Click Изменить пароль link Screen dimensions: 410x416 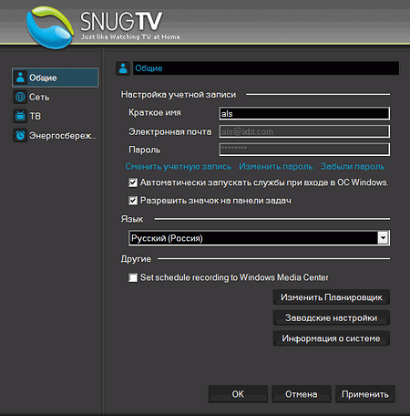click(276, 167)
